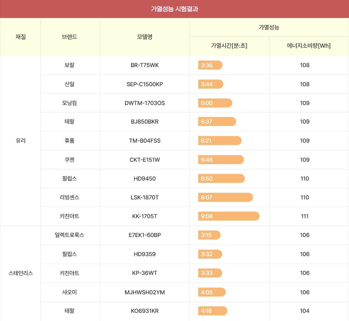Click energy value '106' in the 샤오미 row
349x321 pixels.
click(305, 292)
